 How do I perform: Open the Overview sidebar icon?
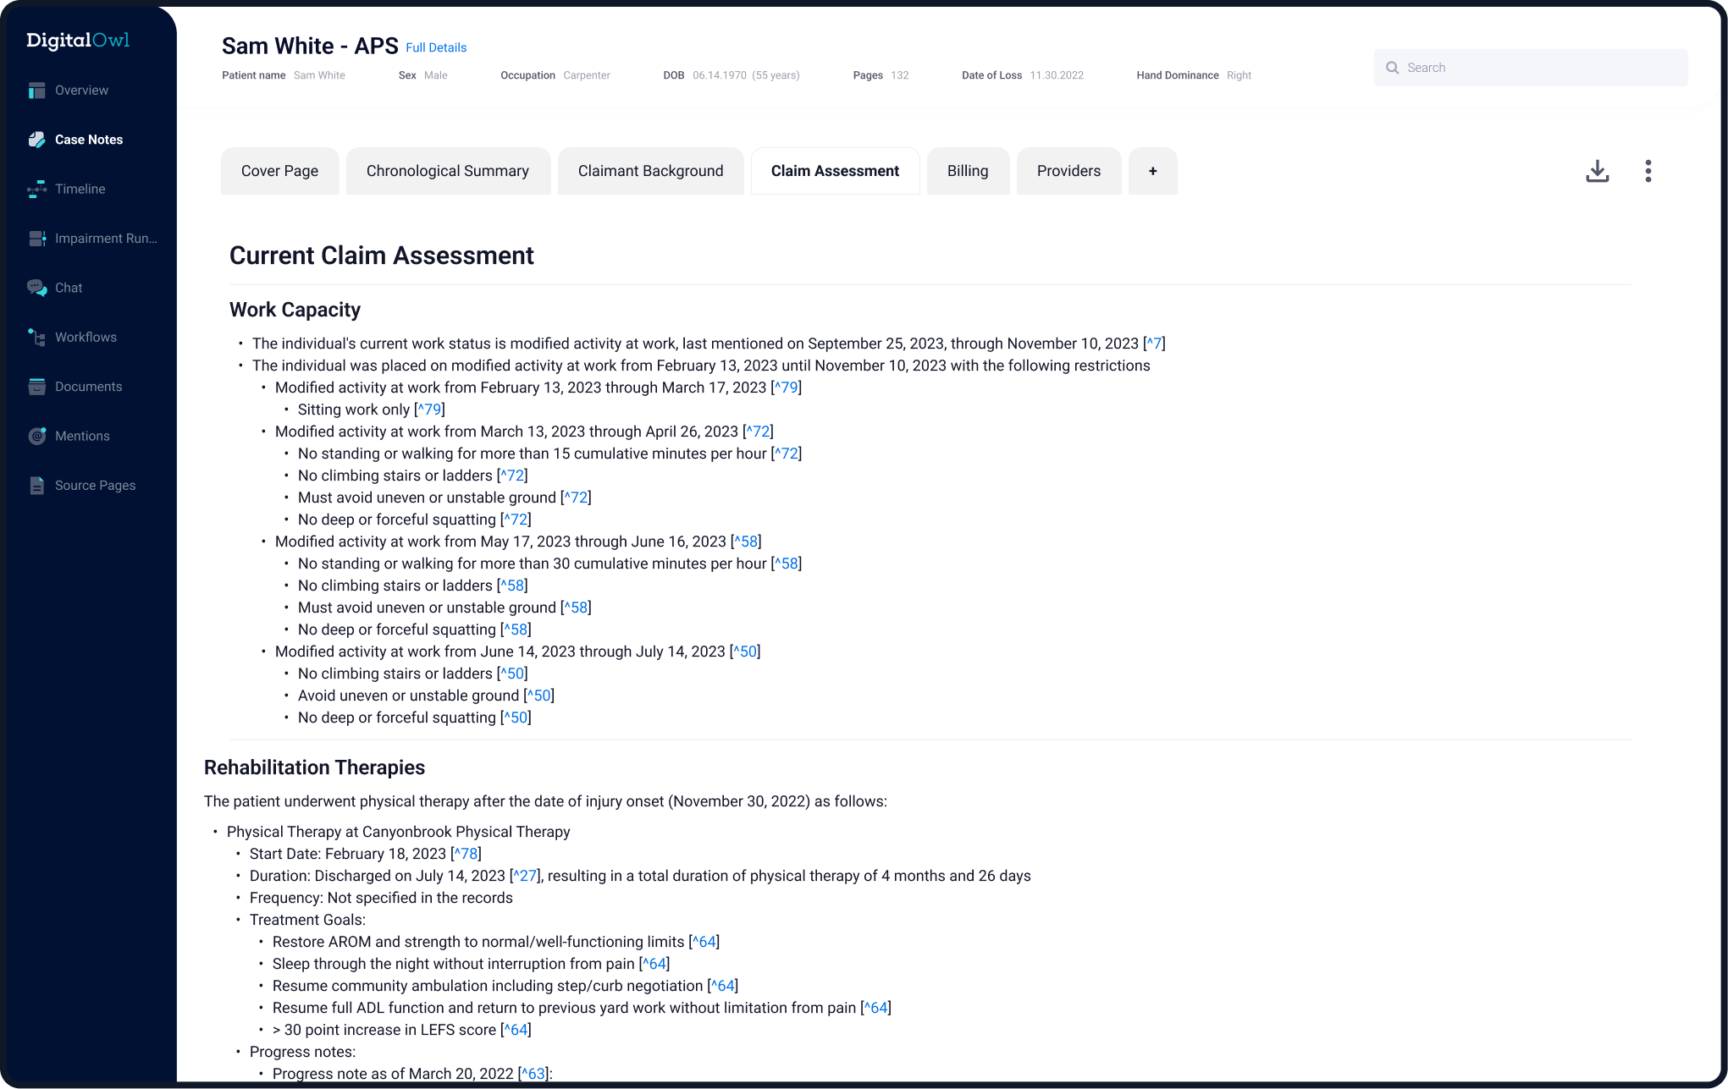coord(36,91)
